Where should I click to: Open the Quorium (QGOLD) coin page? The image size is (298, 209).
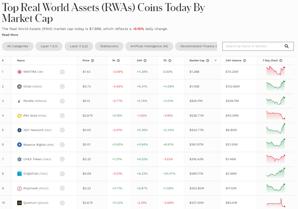(x=36, y=203)
